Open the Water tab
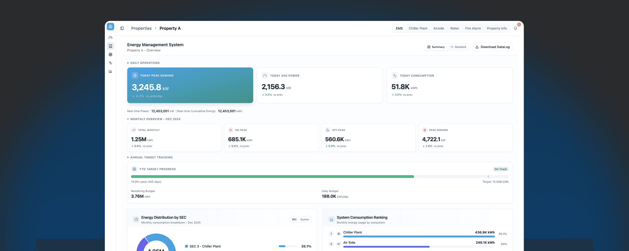The height and width of the screenshot is (251, 629). [x=455, y=28]
